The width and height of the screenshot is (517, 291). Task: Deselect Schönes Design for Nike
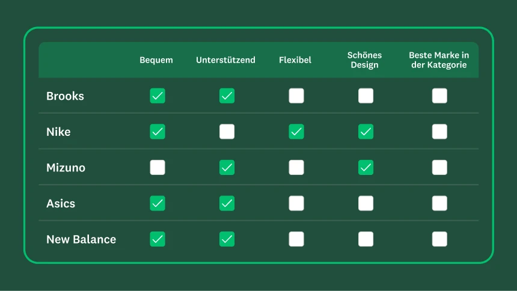tap(366, 132)
